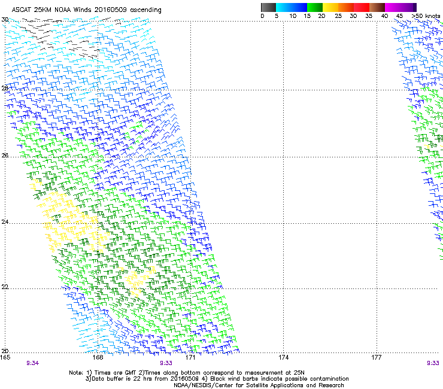This screenshot has width=443, height=389.
Task: Select the cyan-to-blue 5-15 knots legend gradient
Action: point(292,7)
